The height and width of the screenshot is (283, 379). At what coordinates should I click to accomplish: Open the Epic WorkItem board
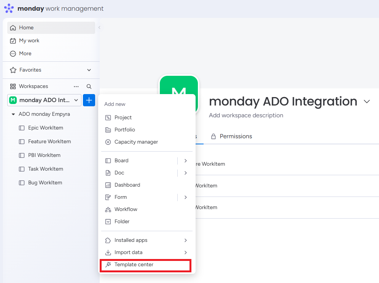(45, 128)
